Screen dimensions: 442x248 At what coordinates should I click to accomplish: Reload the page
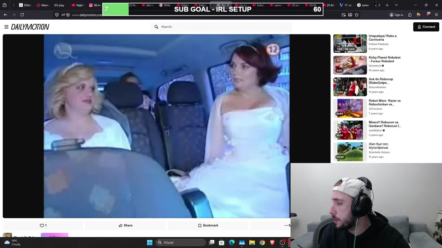click(x=22, y=15)
